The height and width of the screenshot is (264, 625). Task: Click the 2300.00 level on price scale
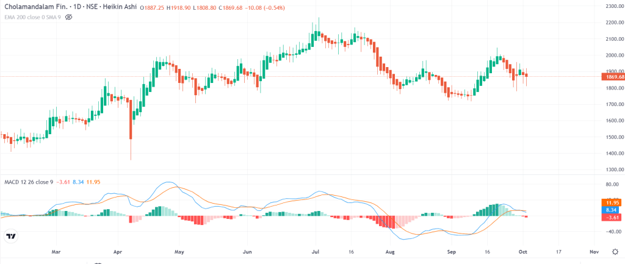[612, 6]
